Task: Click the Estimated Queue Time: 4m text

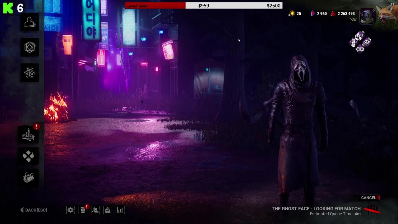Action: tap(335, 214)
